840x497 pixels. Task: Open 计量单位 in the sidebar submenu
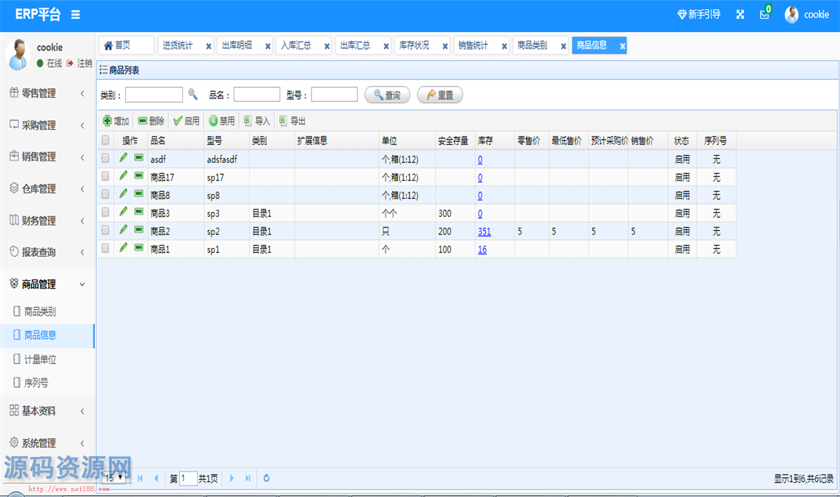point(40,360)
